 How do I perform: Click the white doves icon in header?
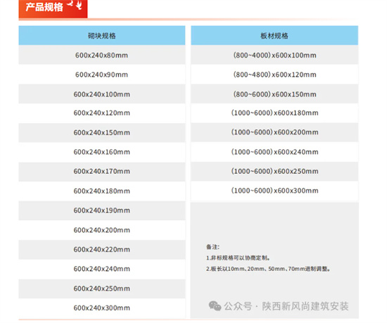click(75, 4)
